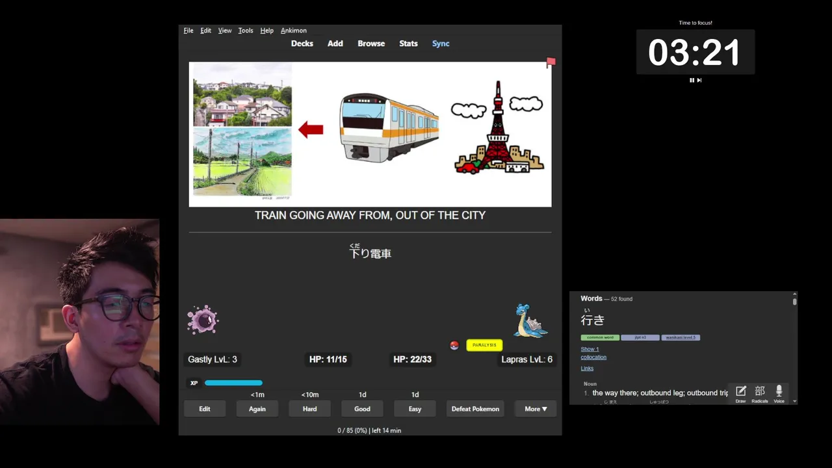
Task: Click the Gastly Pokemon sprite
Action: (203, 320)
